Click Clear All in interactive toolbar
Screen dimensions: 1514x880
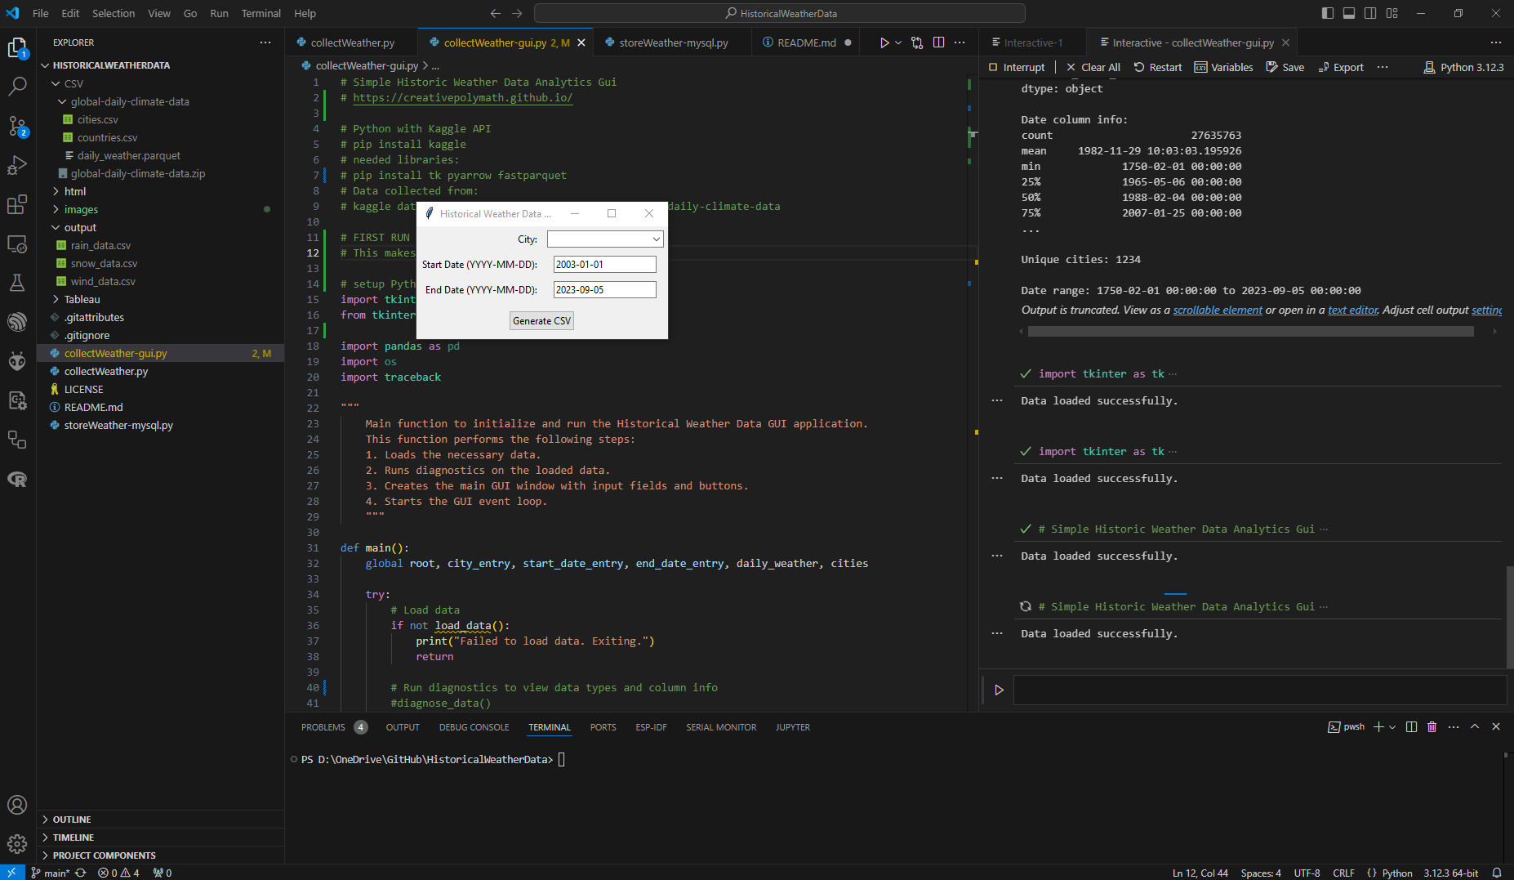(x=1093, y=67)
